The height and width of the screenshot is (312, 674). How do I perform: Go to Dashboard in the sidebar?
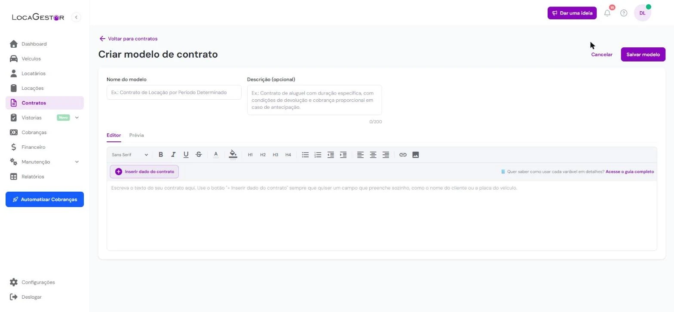[x=45, y=44]
